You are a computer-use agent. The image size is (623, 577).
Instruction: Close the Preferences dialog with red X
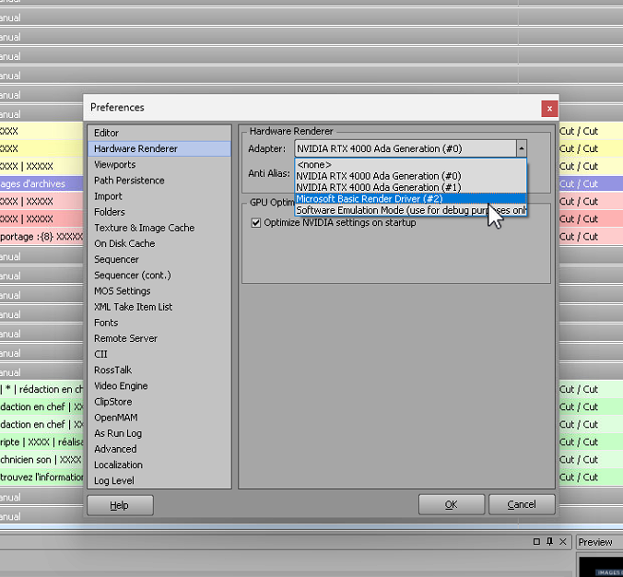tap(549, 109)
